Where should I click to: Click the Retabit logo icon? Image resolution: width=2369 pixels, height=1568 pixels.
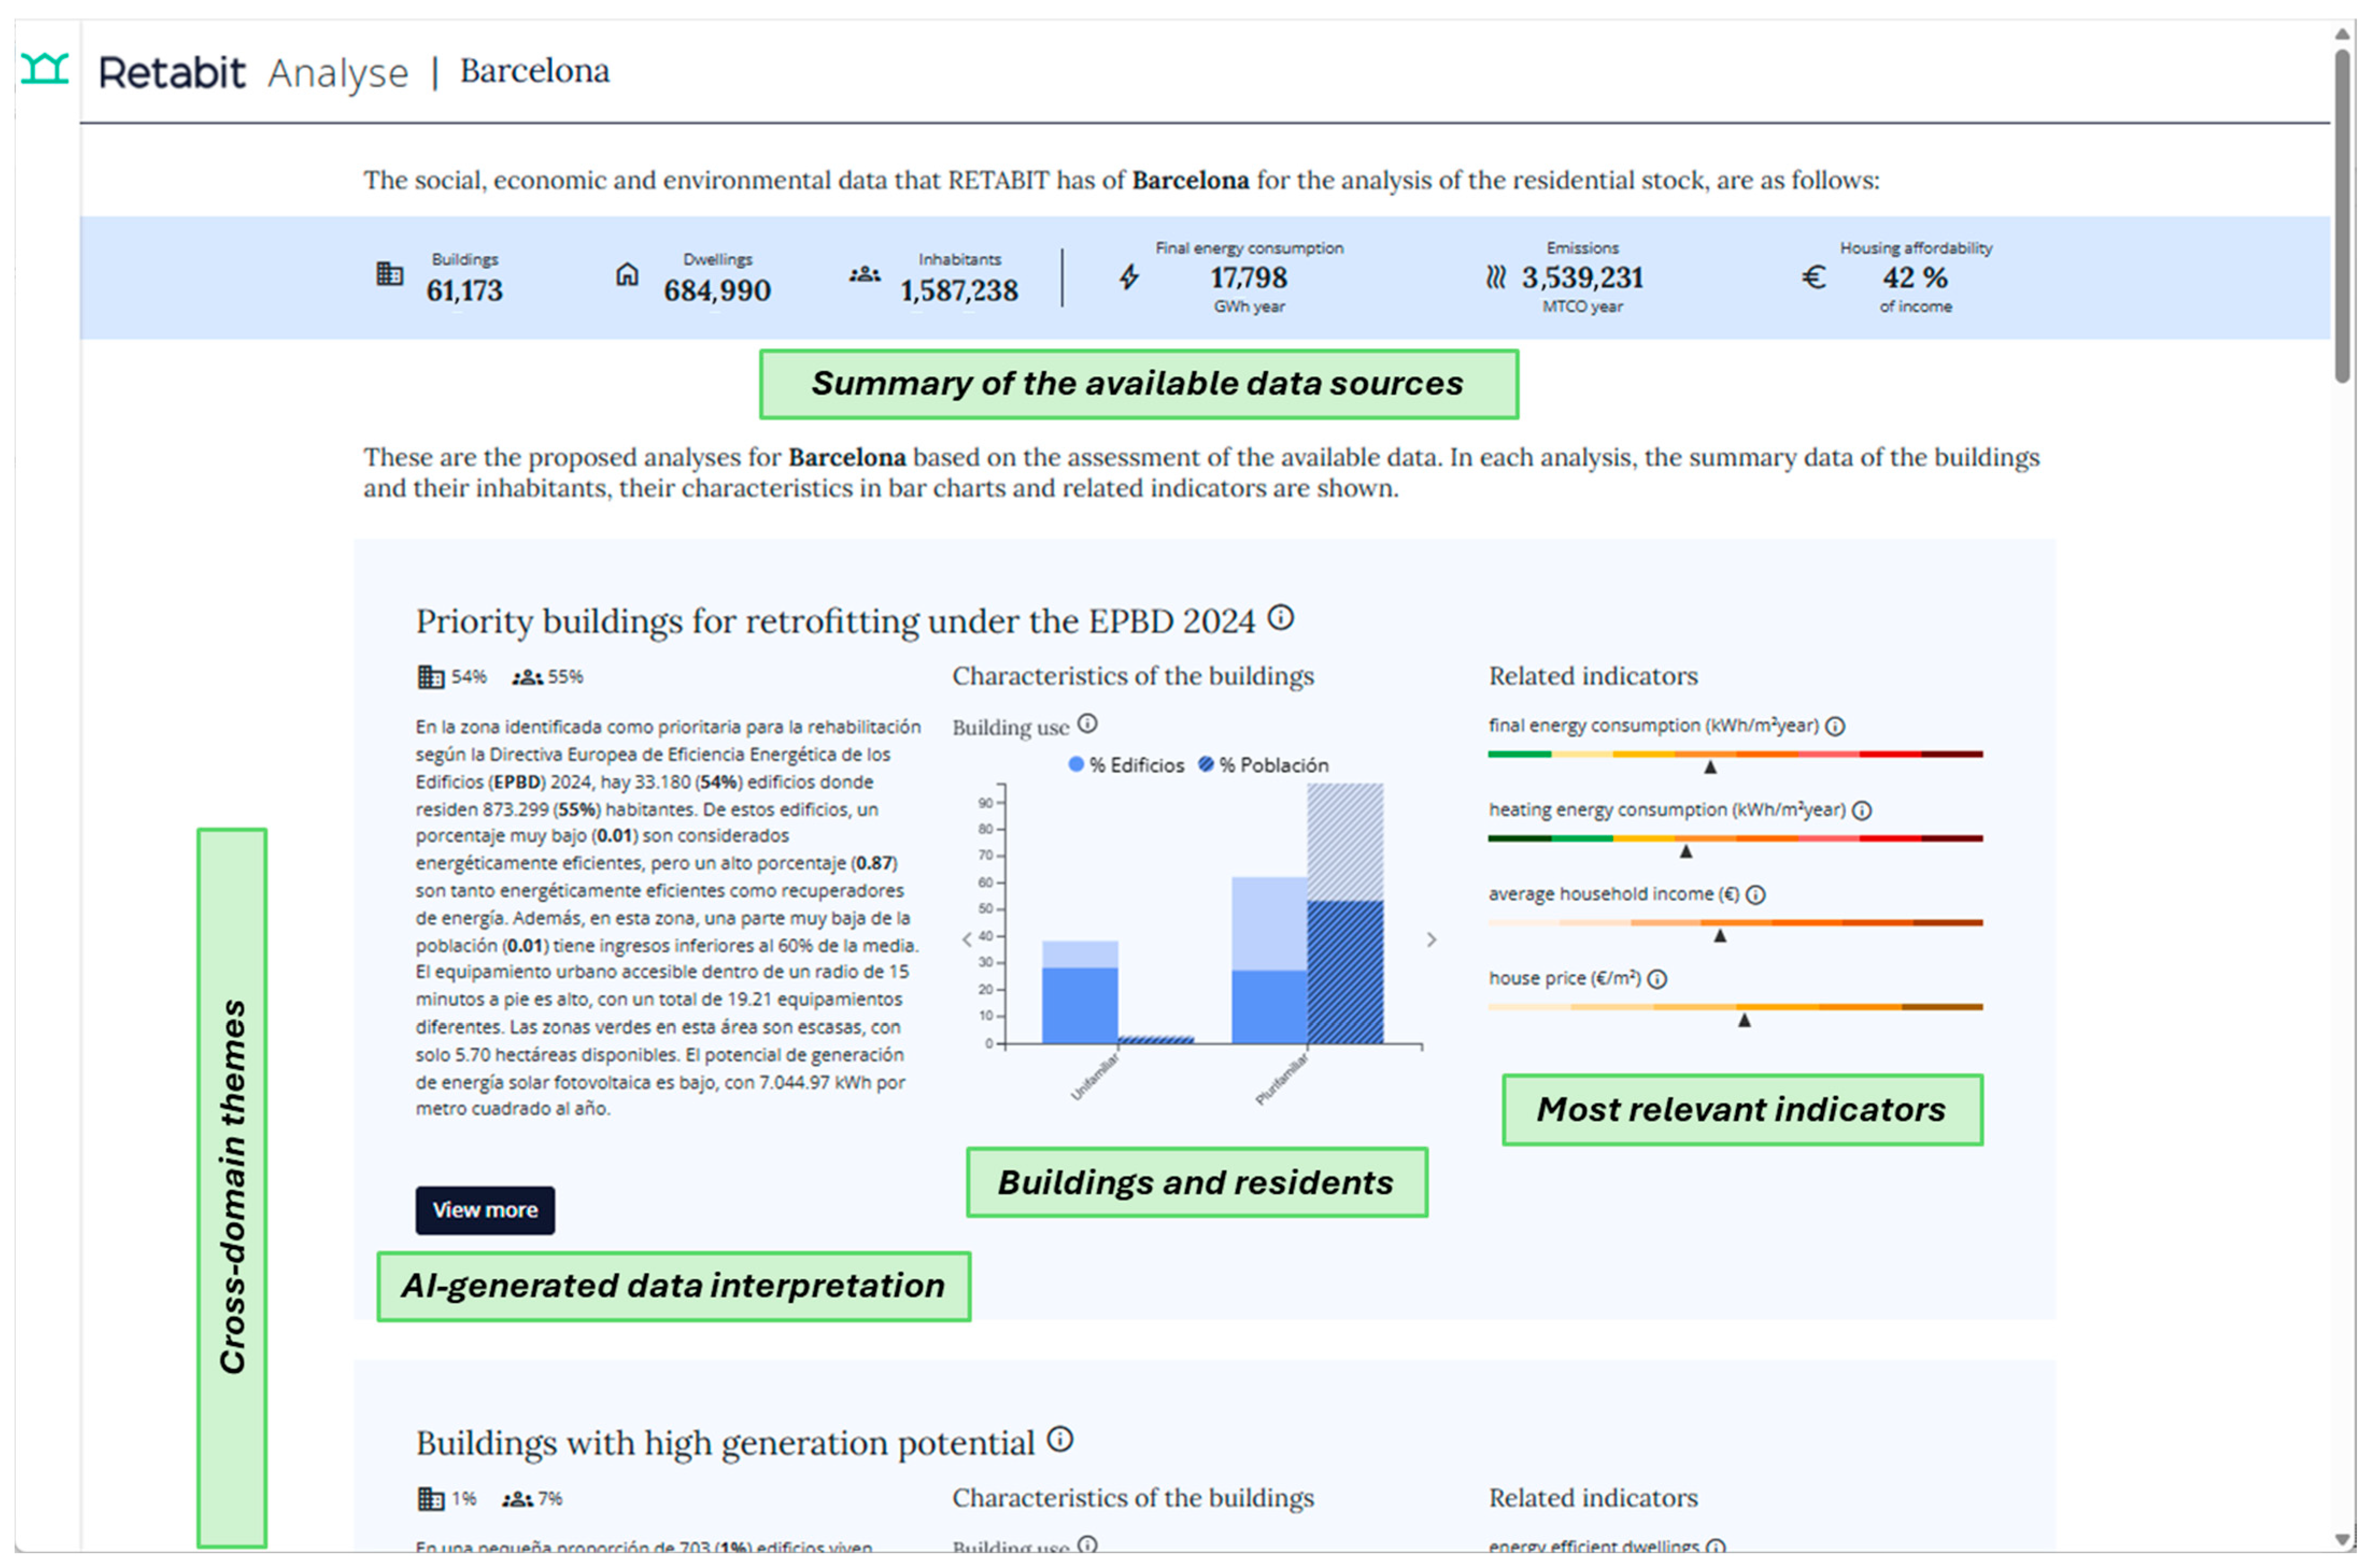click(45, 69)
